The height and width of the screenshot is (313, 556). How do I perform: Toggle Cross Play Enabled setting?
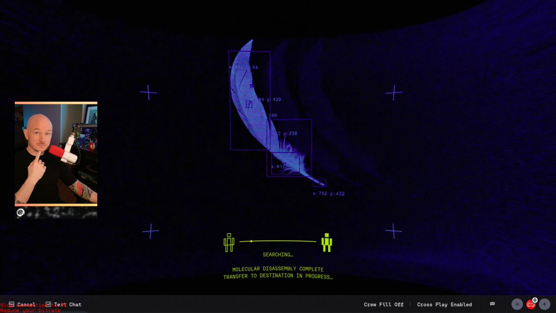point(444,305)
